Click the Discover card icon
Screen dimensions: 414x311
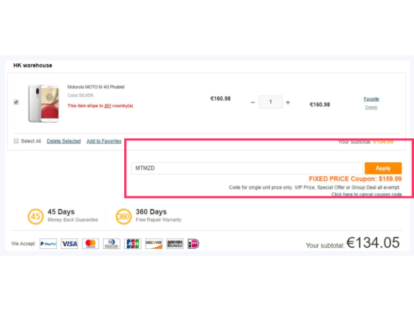pos(154,244)
